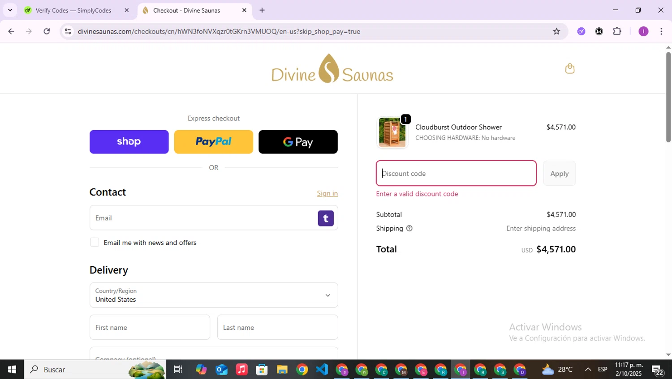The height and width of the screenshot is (379, 672).
Task: Check Email me with news and offers
Action: [x=95, y=242]
